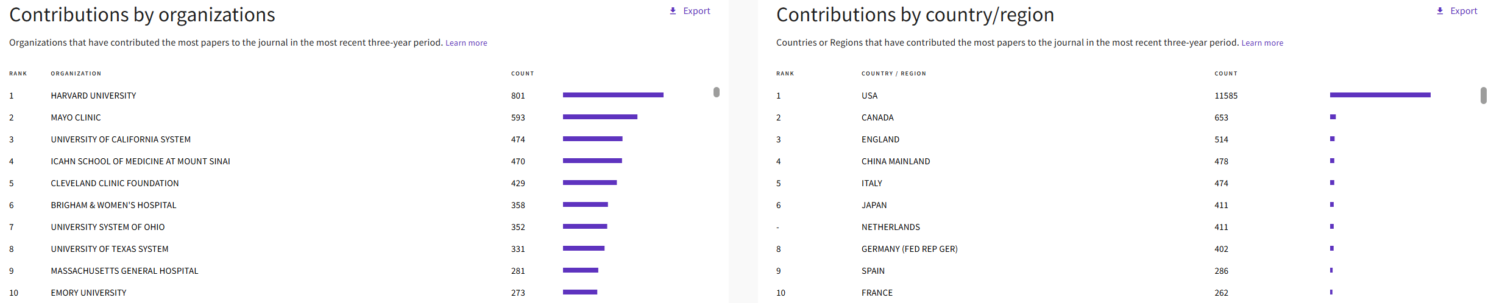Screen dimensions: 1491x303
Task: Click USA count value 11585
Action: 1226,96
